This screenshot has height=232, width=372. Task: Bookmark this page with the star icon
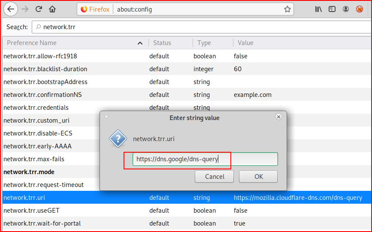pos(287,9)
